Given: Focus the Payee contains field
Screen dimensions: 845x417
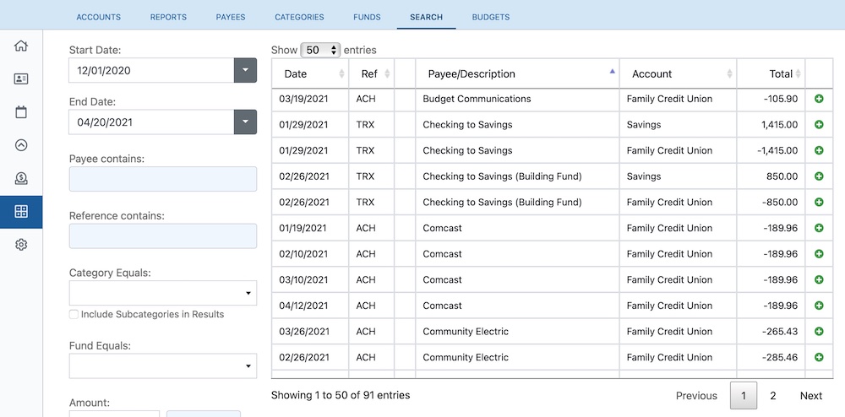Looking at the screenshot, I should pyautogui.click(x=163, y=179).
